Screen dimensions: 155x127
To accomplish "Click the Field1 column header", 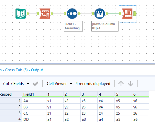I will point(34,94).
